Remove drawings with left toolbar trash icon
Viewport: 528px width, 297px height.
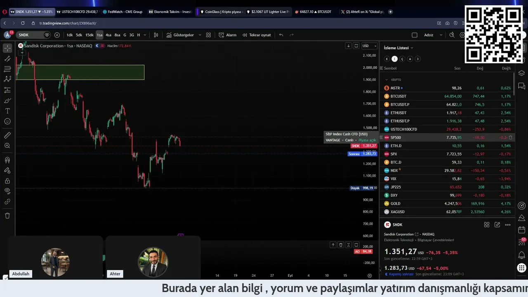click(x=7, y=215)
